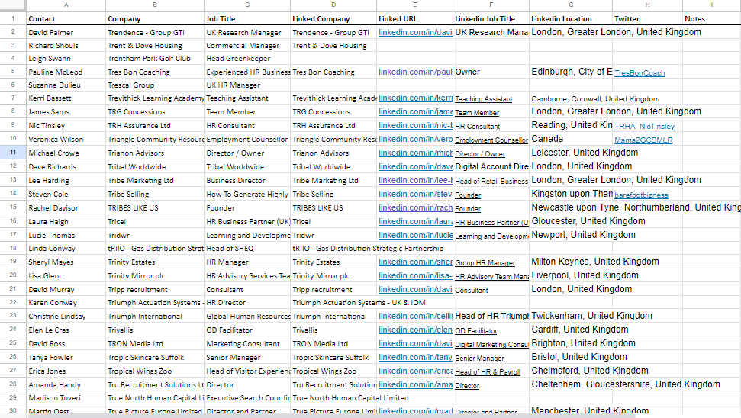Click the Veronica Wilson contact cell
This screenshot has height=418, width=741.
pyautogui.click(x=66, y=140)
